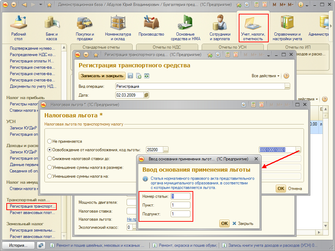Open Экологический класс selection ellipsis button
The height and width of the screenshot is (251, 335).
point(134,227)
